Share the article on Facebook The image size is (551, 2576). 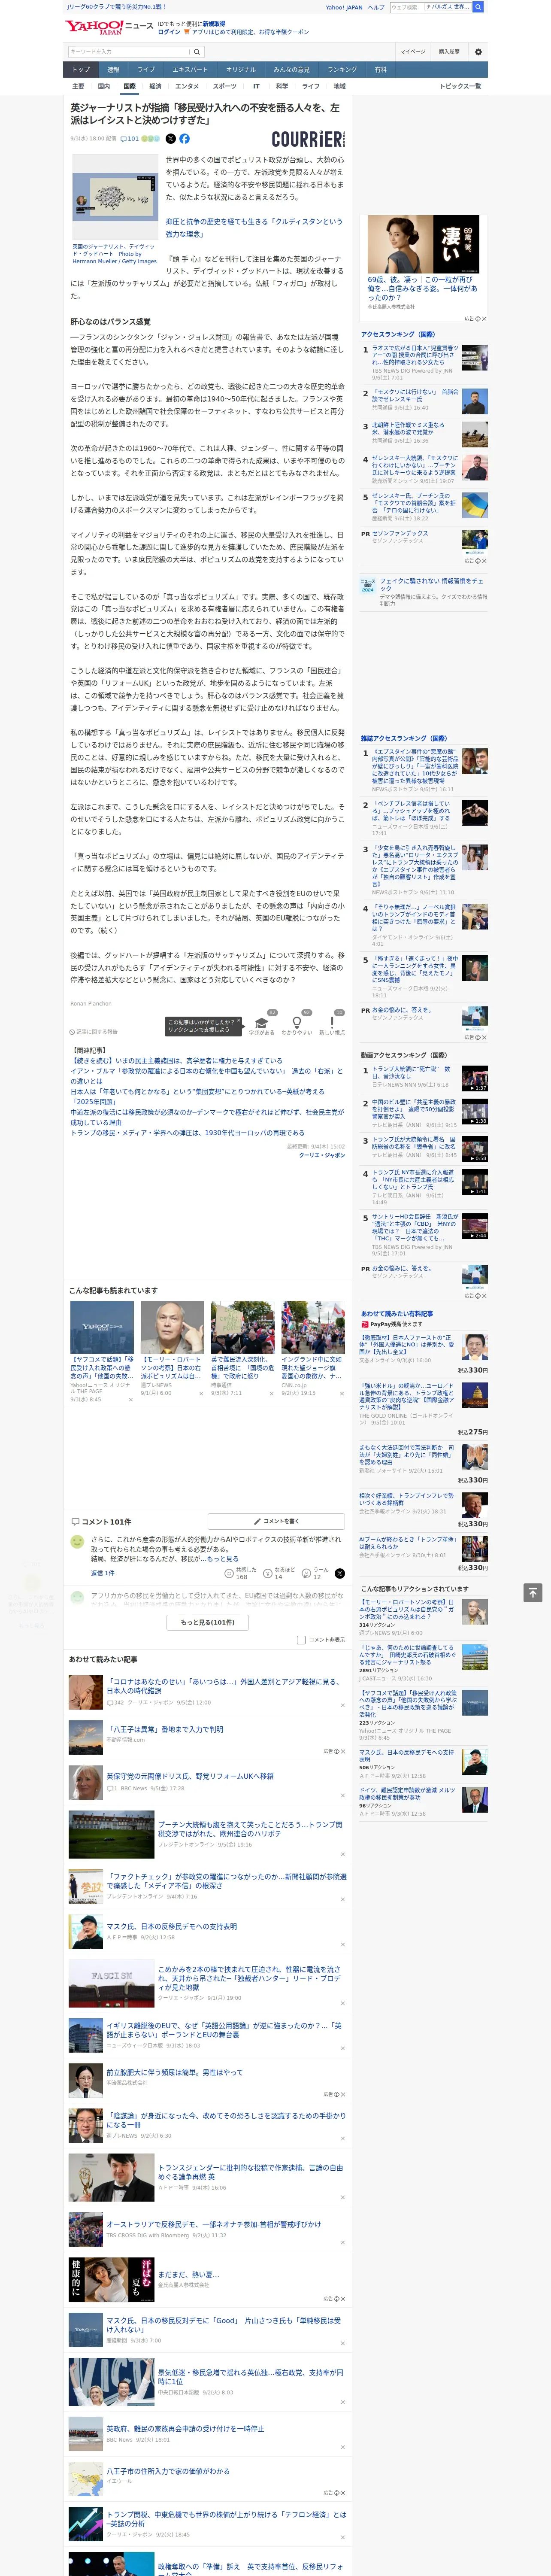[x=184, y=139]
